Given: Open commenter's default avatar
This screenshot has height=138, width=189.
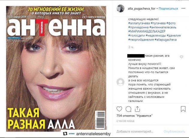Looking at the screenshot, I should 120,82.
